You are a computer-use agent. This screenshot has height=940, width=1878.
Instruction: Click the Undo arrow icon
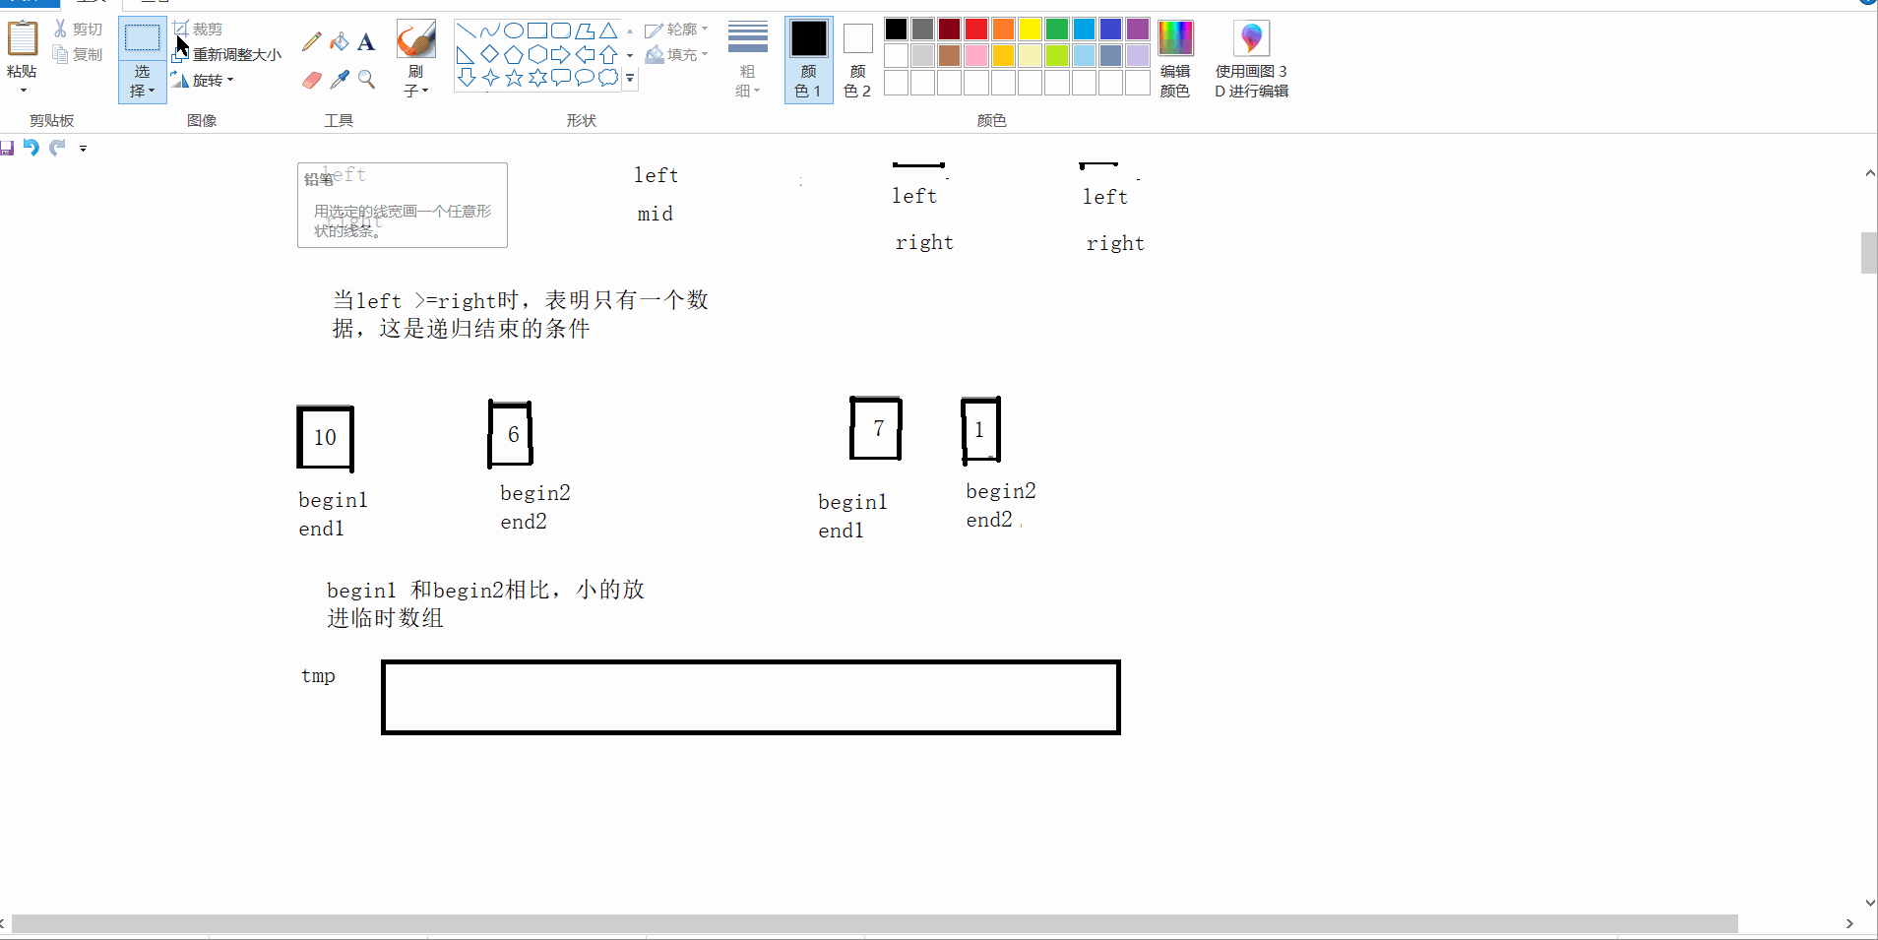pos(31,148)
